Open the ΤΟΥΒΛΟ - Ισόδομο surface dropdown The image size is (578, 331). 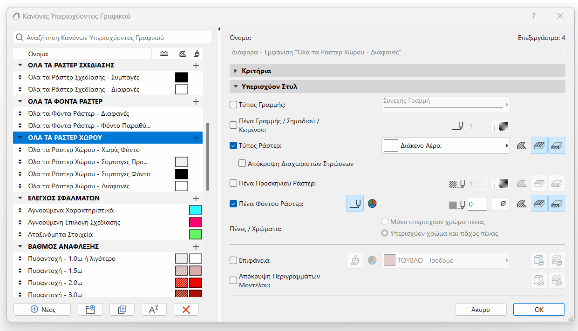click(446, 261)
